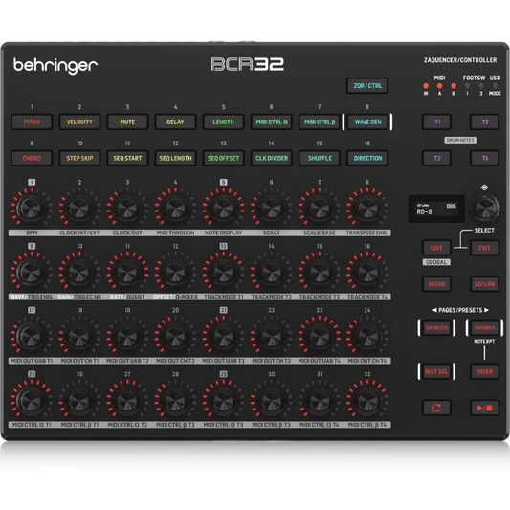
Task: Select track T3 button
Action: coord(436,158)
